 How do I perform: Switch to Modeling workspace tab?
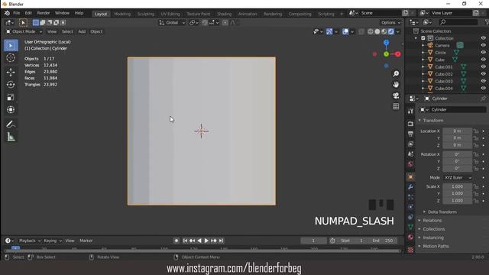coord(122,14)
